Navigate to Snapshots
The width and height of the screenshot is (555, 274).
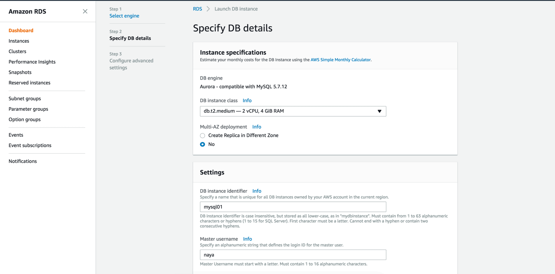[x=20, y=72]
